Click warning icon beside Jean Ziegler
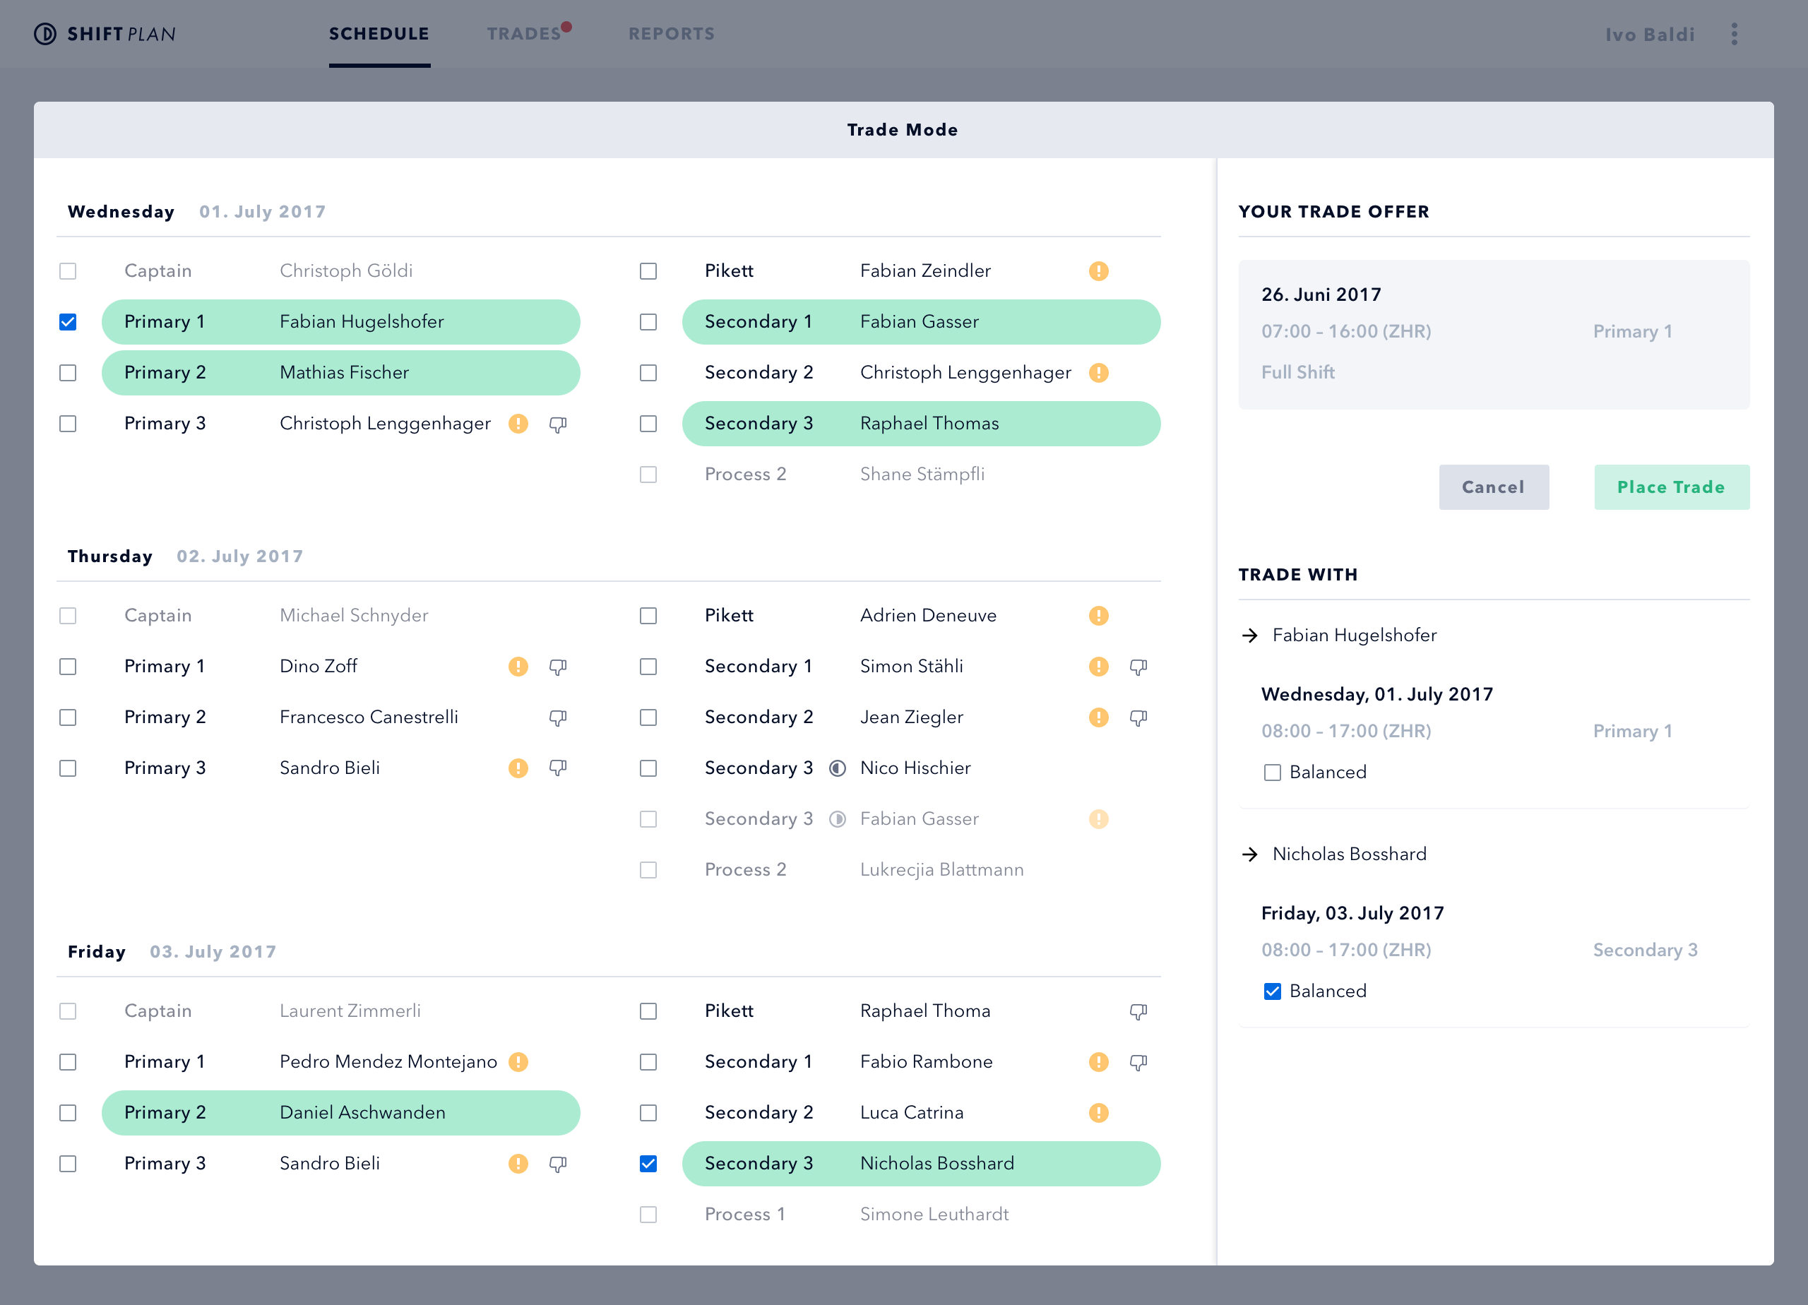1808x1305 pixels. (x=1098, y=717)
